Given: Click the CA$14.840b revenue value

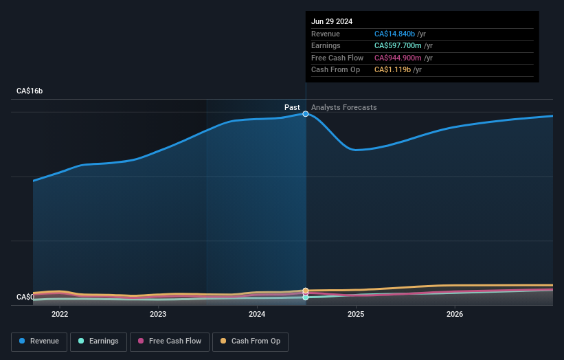Looking at the screenshot, I should [x=394, y=34].
